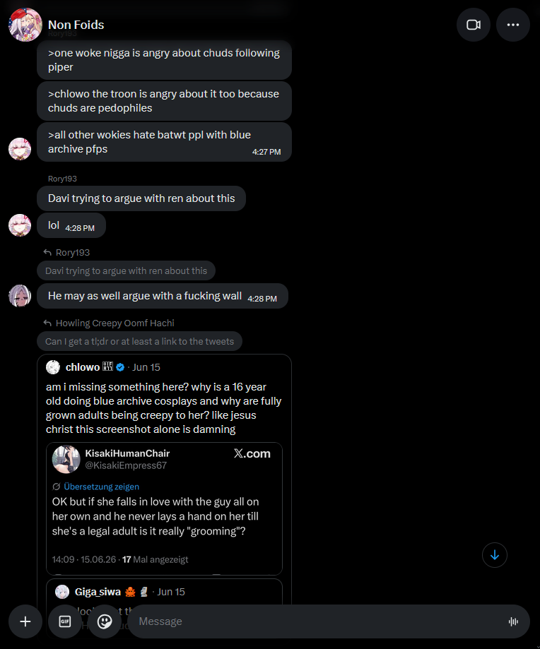
Task: Click the plus attachment button
Action: pyautogui.click(x=25, y=621)
